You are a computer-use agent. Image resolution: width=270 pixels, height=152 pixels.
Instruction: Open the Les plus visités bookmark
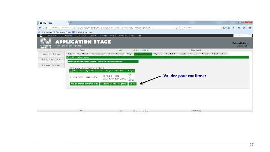[x=45, y=32]
